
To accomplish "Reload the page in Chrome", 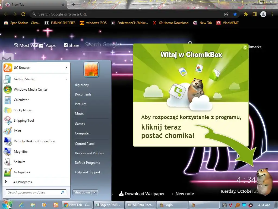I will (x=23, y=14).
